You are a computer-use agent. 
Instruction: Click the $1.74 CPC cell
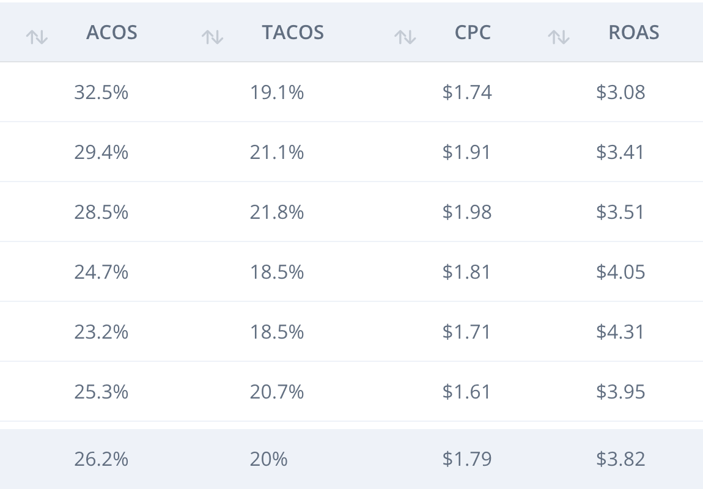467,92
